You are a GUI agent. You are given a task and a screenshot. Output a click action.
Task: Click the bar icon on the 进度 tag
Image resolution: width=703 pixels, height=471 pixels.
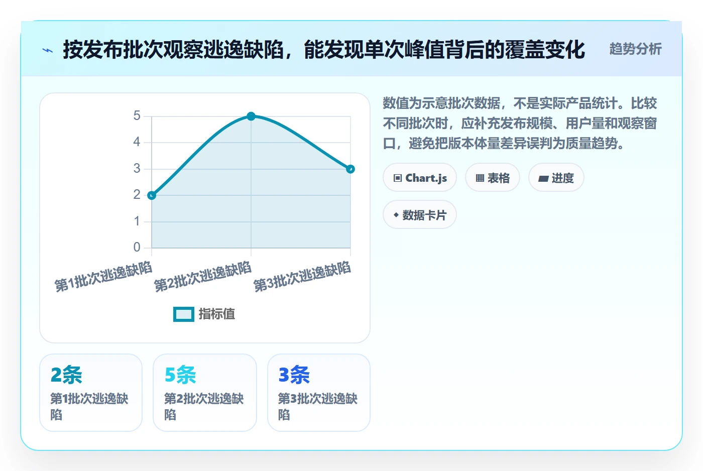click(x=543, y=179)
